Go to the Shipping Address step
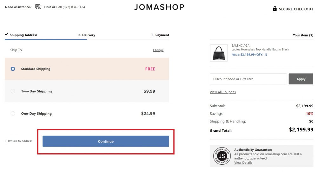325x172 pixels. [x=23, y=35]
